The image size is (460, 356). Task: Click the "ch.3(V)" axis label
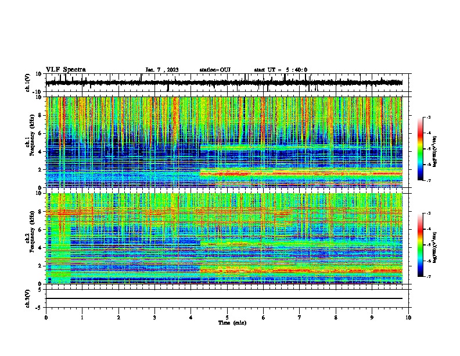tap(27, 298)
